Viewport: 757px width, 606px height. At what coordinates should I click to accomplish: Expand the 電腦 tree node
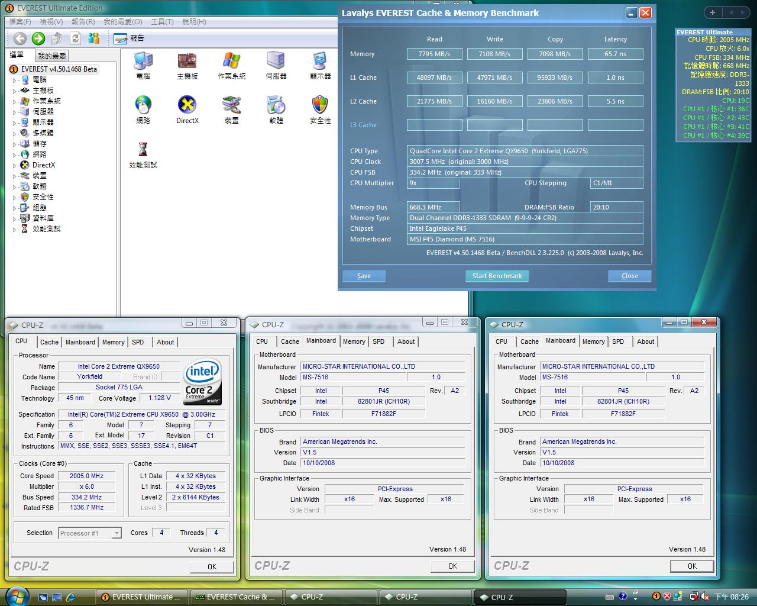click(x=15, y=80)
